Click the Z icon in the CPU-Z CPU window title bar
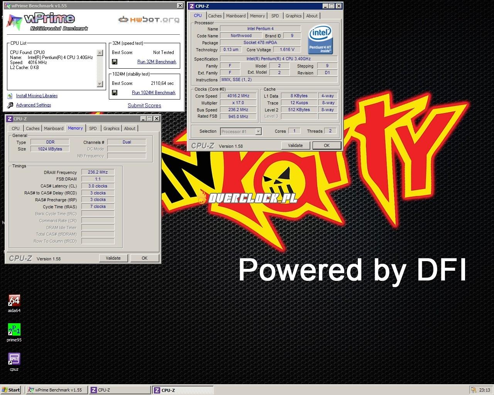This screenshot has width=494, height=395. point(192,6)
